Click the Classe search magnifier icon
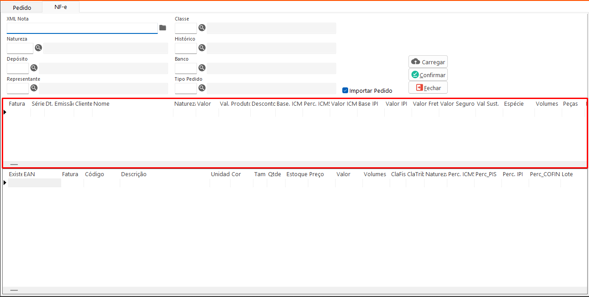Image resolution: width=589 pixels, height=297 pixels. pyautogui.click(x=202, y=28)
